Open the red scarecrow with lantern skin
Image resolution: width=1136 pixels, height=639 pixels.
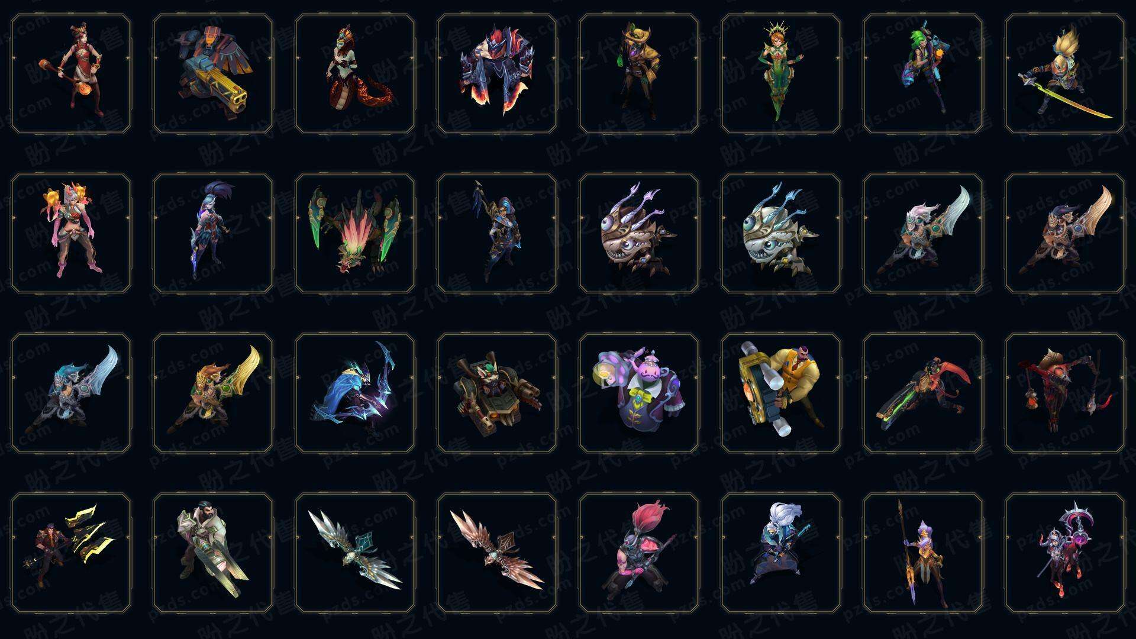coord(1065,393)
